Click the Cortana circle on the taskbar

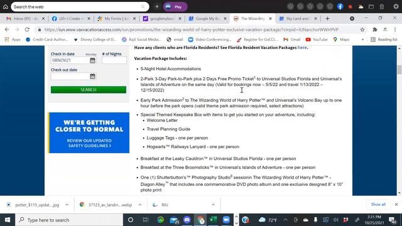(x=131, y=220)
